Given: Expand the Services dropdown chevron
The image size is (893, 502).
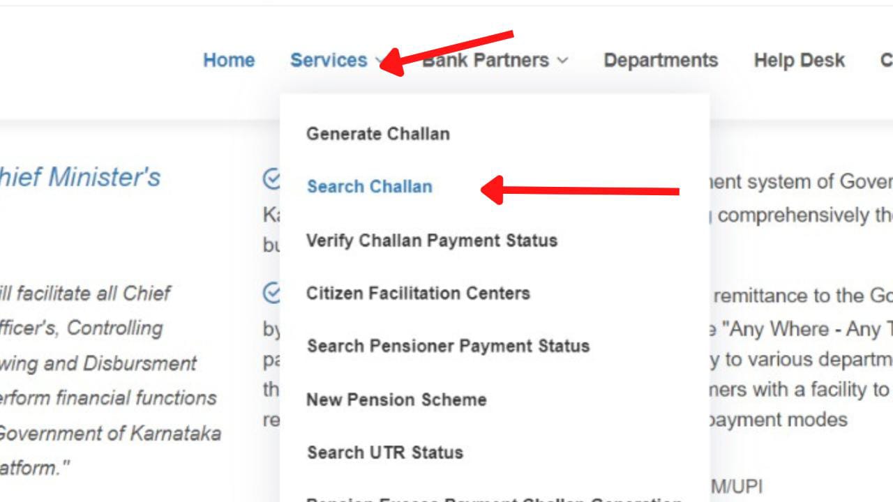Looking at the screenshot, I should [378, 61].
